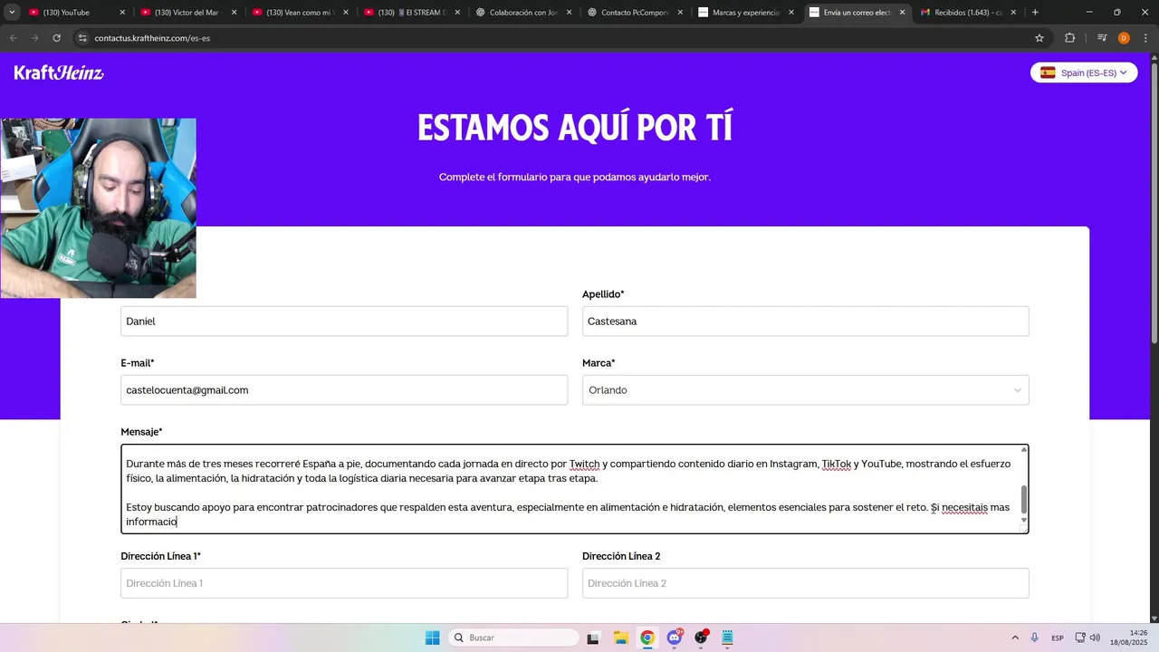1159x652 pixels.
Task: Click the Chrome taskbar icon
Action: [647, 638]
